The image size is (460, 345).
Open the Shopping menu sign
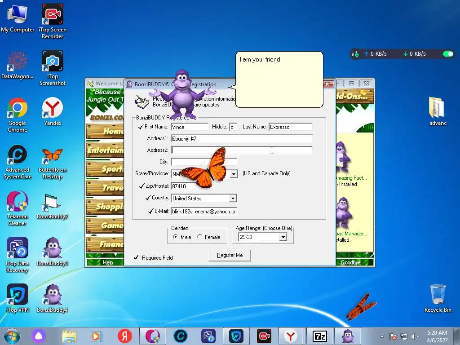point(105,206)
